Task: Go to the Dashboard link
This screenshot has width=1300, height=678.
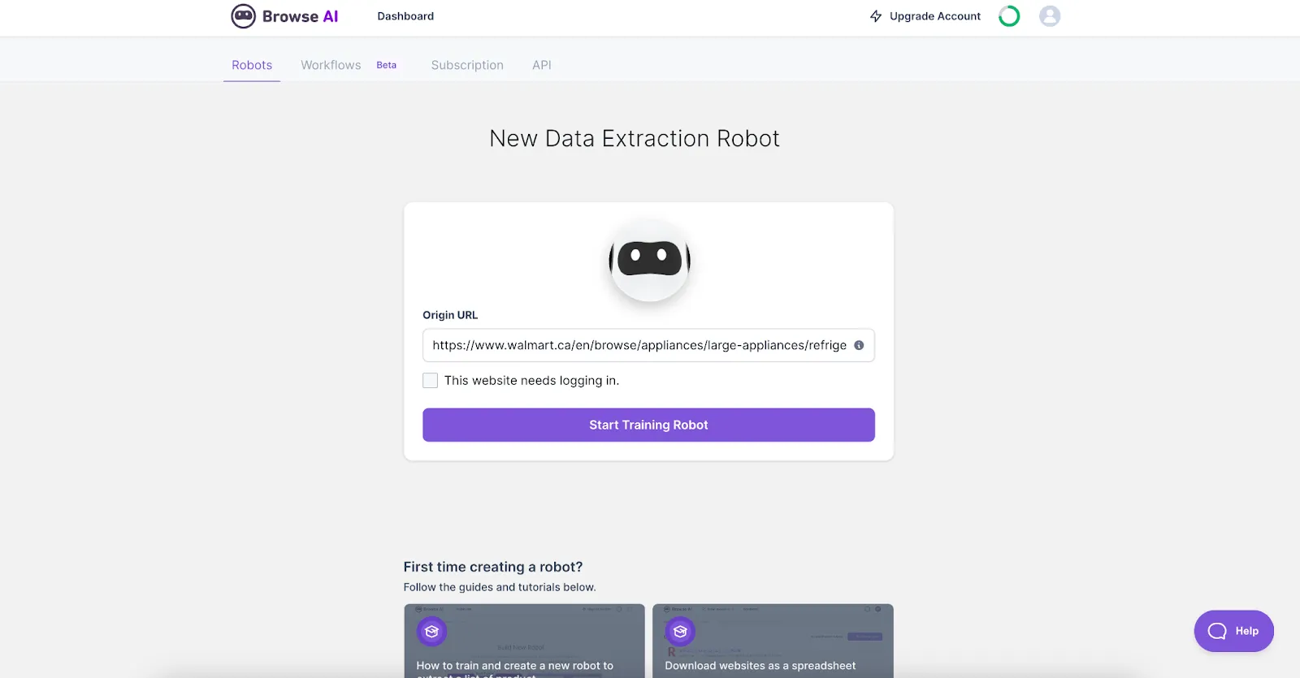Action: click(405, 16)
